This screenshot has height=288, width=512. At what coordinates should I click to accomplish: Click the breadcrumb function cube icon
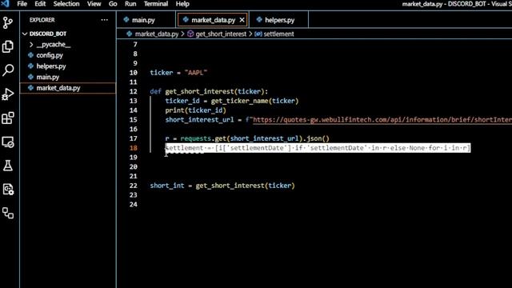point(190,34)
